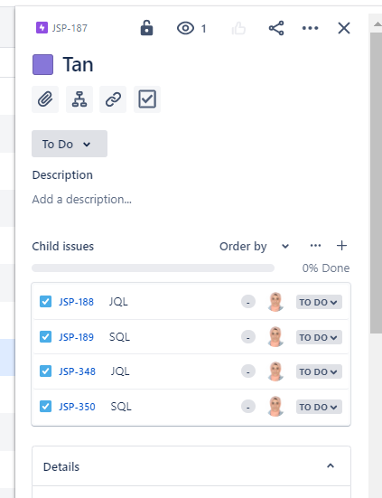
Task: Click SQL summary in JSP-189 row
Action: point(119,336)
